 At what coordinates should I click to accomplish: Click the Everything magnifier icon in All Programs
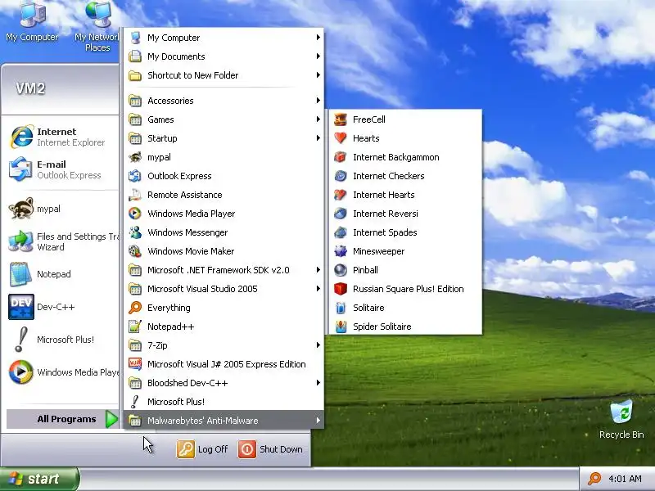click(135, 308)
